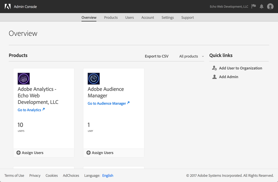Screen dimensions: 278x182
Task: Click the 2017 Adobe copyright notice
Action: point(230,175)
